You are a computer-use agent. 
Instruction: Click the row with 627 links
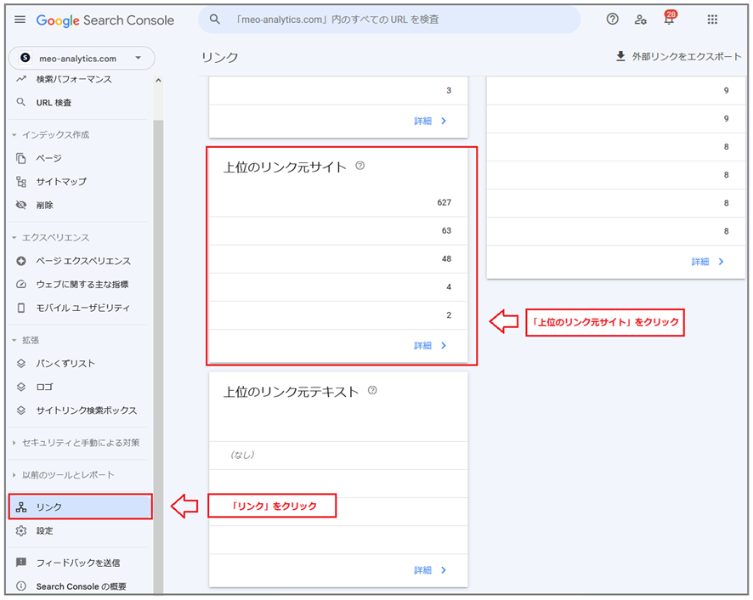338,203
